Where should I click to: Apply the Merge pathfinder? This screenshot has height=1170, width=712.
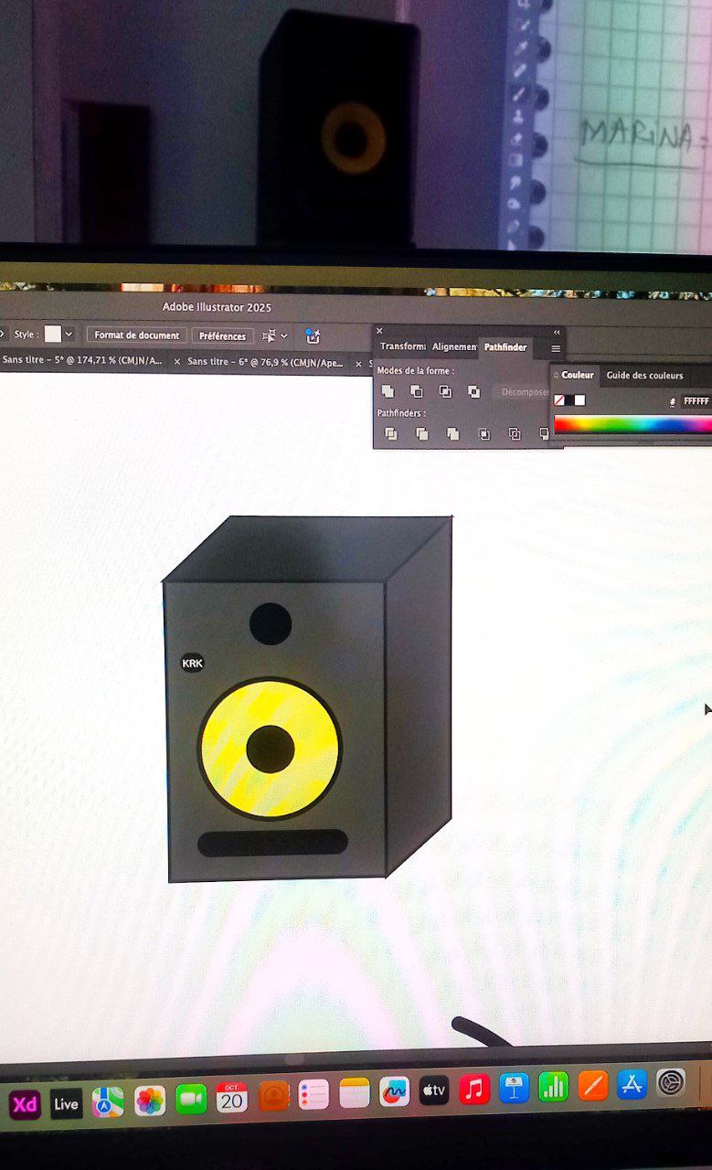click(x=452, y=434)
